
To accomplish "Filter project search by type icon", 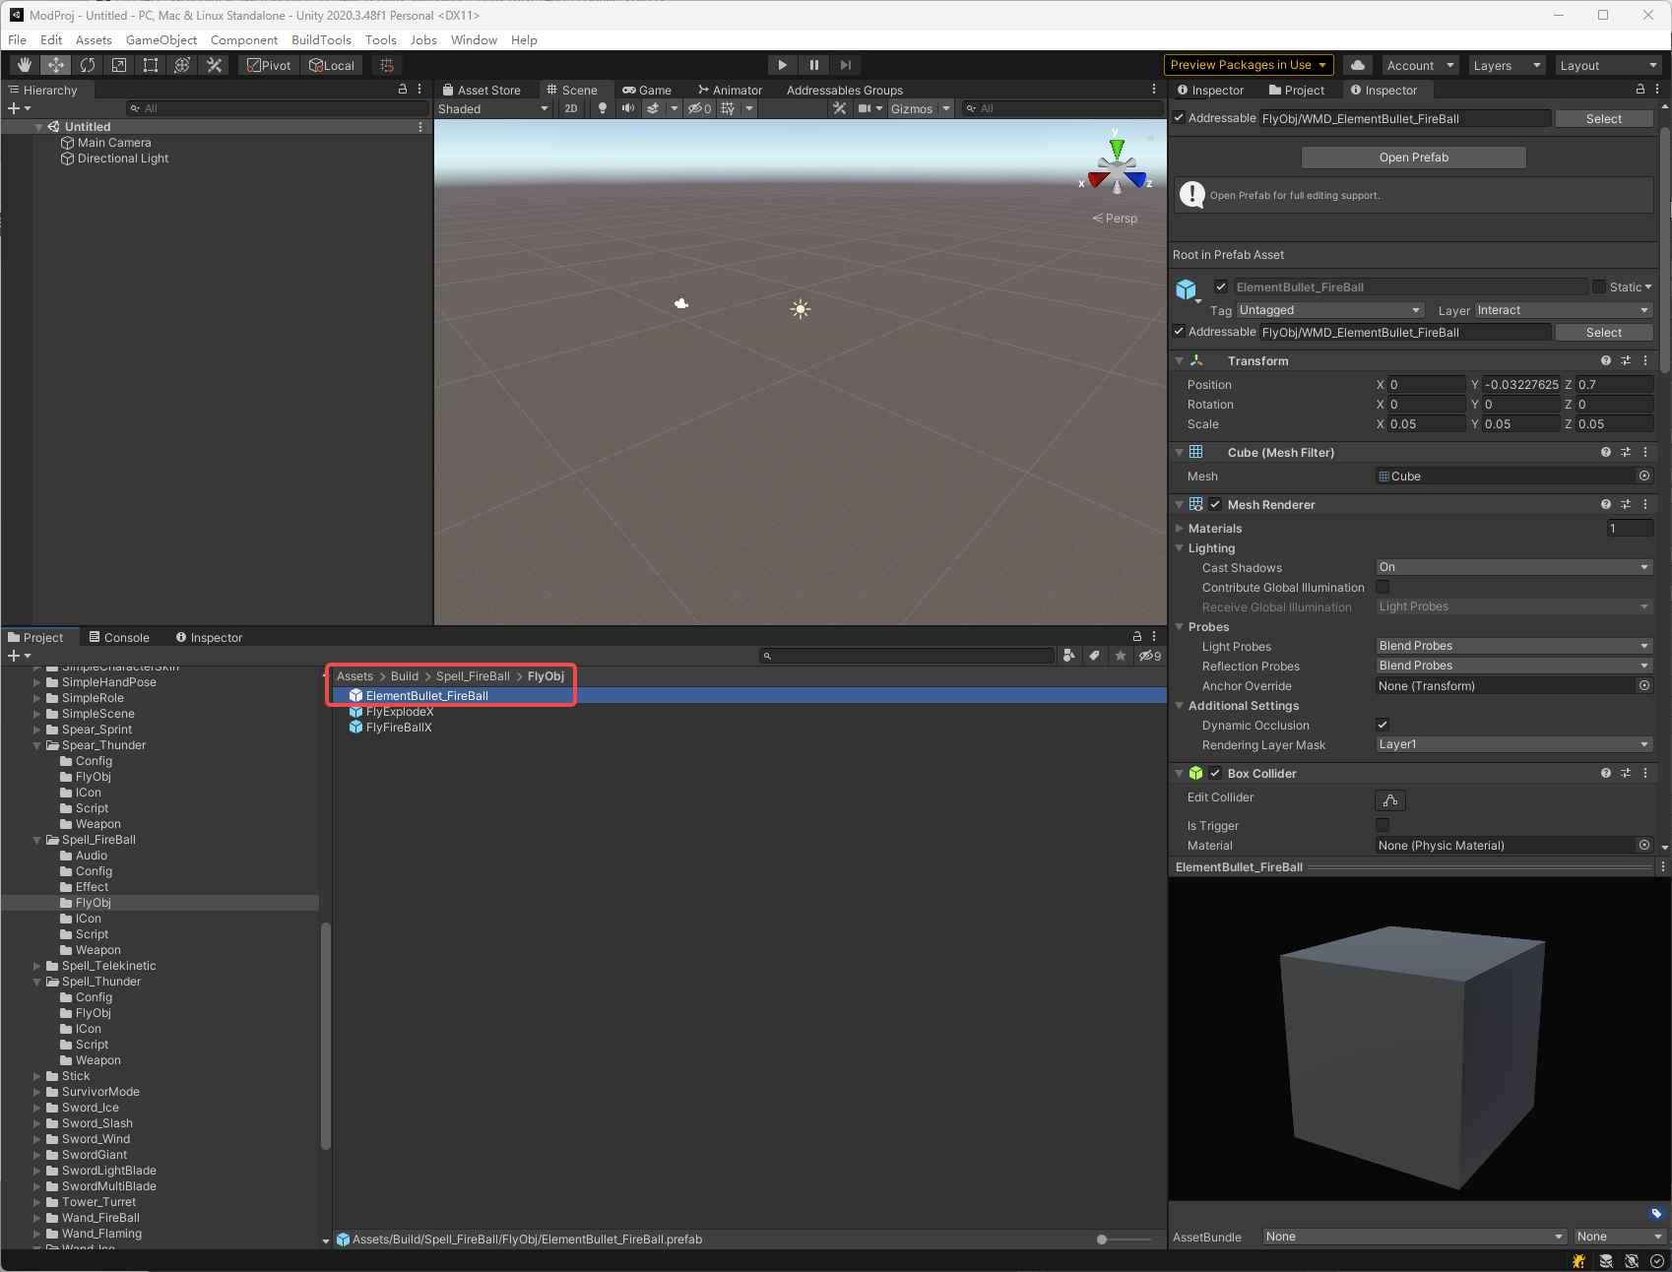I will click(x=1069, y=656).
